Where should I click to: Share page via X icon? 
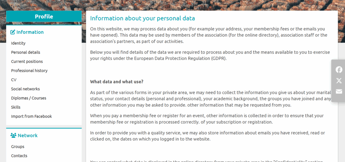pos(339,80)
